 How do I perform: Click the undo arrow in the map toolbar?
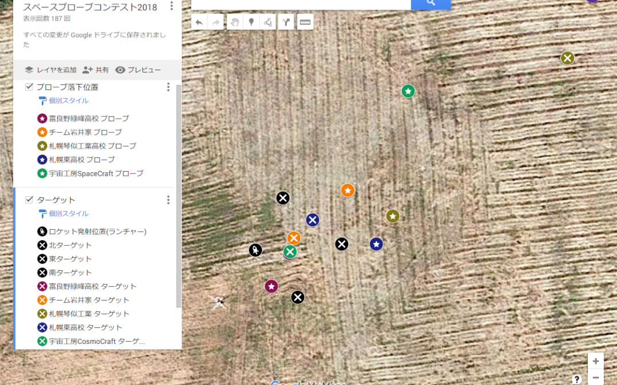pyautogui.click(x=199, y=22)
